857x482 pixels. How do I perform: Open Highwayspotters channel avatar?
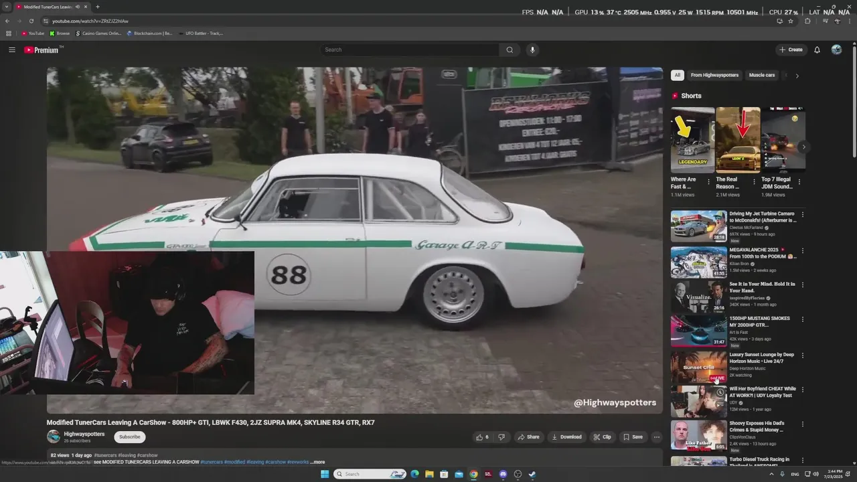[54, 436]
